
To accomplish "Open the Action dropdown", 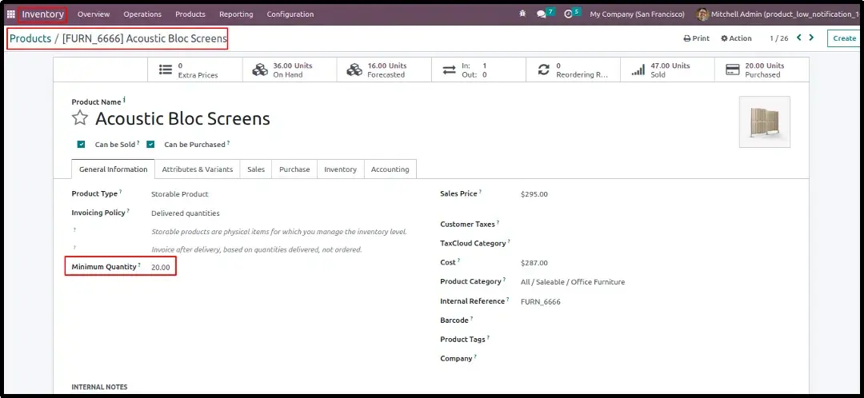I will [x=736, y=38].
